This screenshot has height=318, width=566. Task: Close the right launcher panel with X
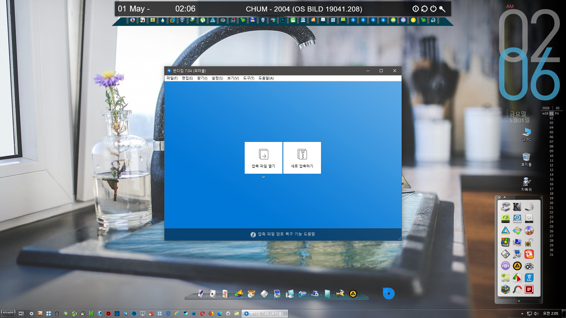pyautogui.click(x=499, y=197)
